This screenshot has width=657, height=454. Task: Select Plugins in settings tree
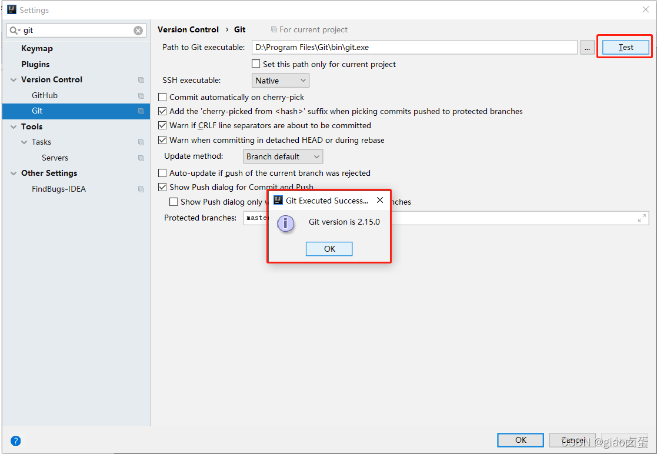(35, 64)
